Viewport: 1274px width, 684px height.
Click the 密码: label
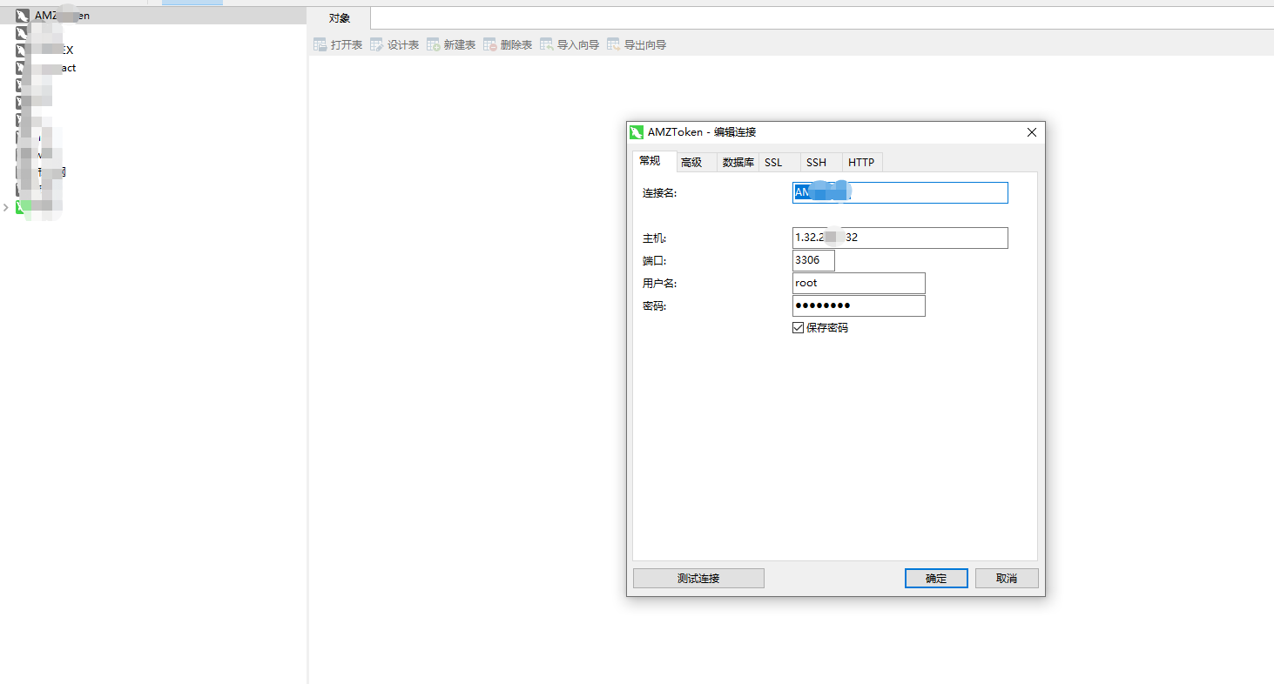click(x=654, y=306)
